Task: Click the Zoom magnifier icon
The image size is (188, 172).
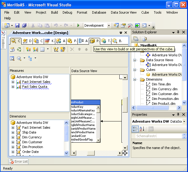Action: [x=19, y=58]
